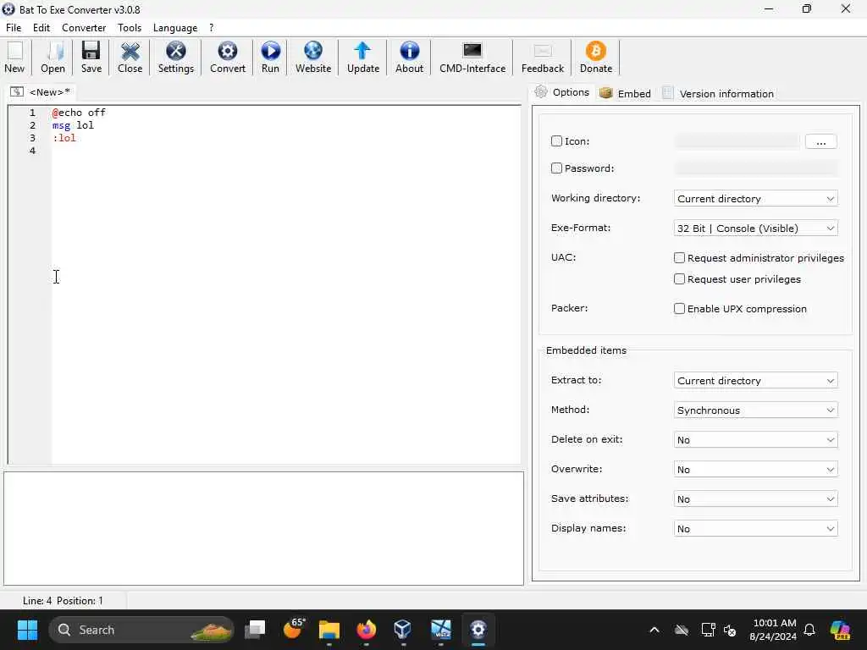Click the weather widget showing 65°

tap(294, 629)
